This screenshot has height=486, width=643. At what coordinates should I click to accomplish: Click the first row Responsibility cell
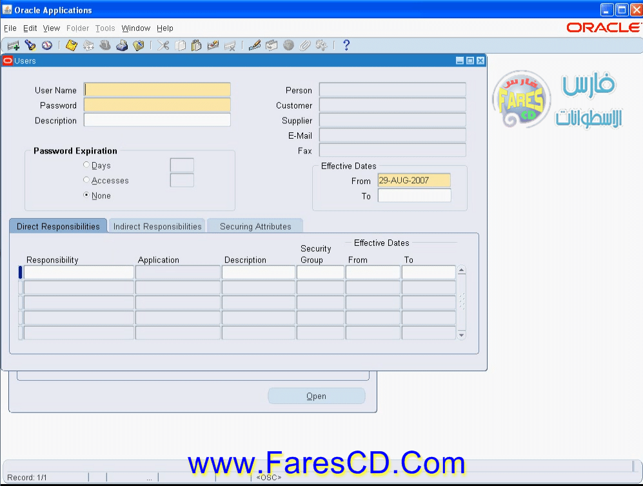tap(79, 272)
